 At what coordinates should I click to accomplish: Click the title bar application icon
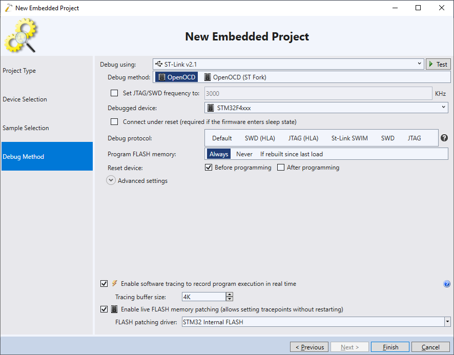tap(9, 8)
